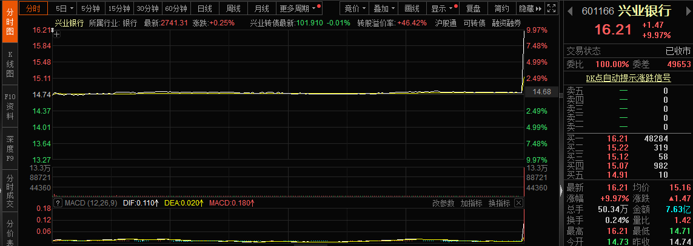The height and width of the screenshot is (246, 693).
Task: Toggle the 融资融券 tag
Action: pyautogui.click(x=506, y=23)
